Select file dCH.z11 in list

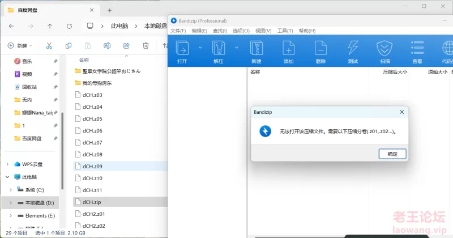click(x=92, y=190)
